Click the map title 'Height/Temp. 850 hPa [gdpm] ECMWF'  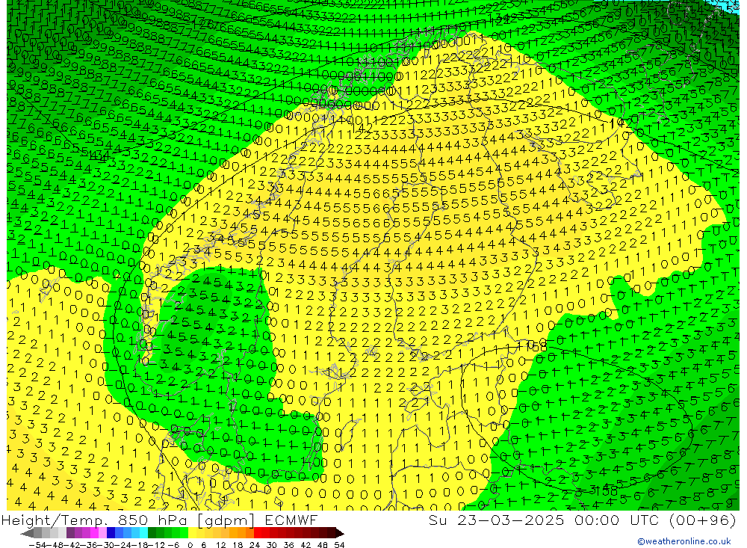(x=159, y=520)
